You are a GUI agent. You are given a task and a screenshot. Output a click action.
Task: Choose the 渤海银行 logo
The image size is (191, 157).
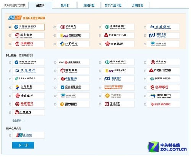coord(163,96)
